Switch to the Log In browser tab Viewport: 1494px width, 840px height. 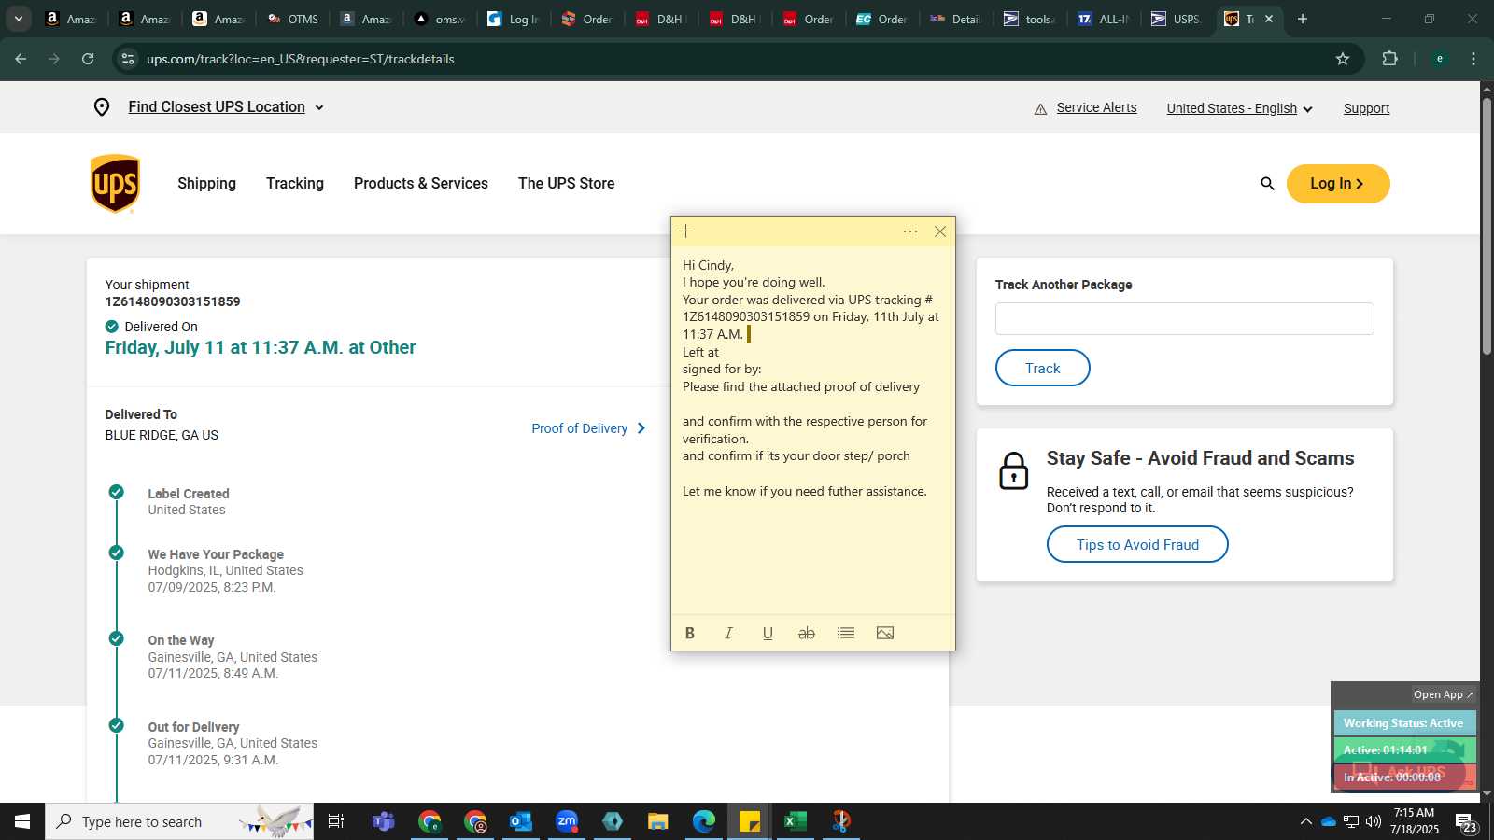pyautogui.click(x=514, y=19)
